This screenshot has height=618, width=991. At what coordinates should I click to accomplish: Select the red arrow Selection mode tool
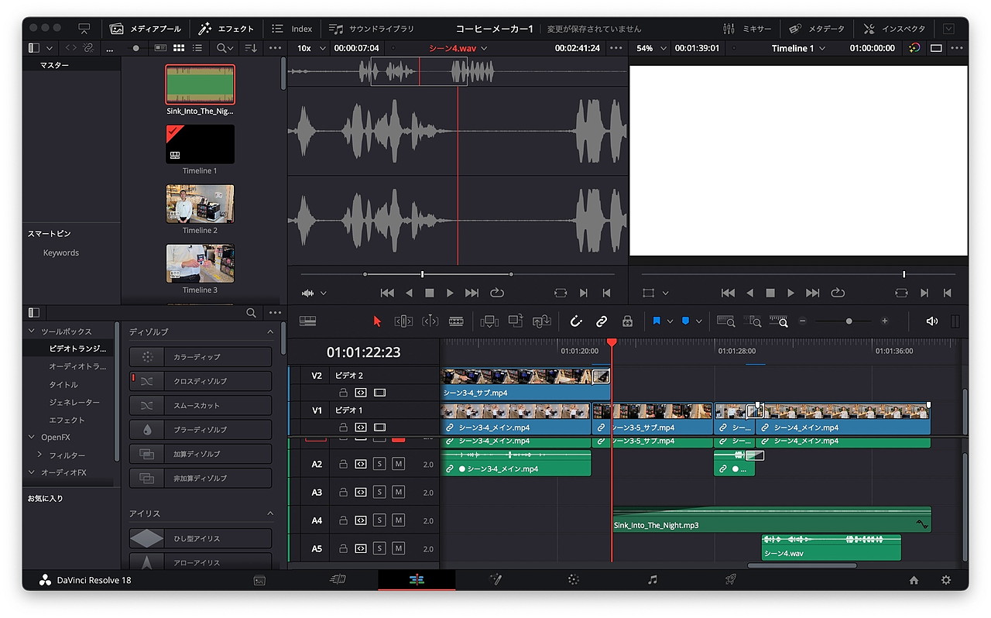point(378,321)
